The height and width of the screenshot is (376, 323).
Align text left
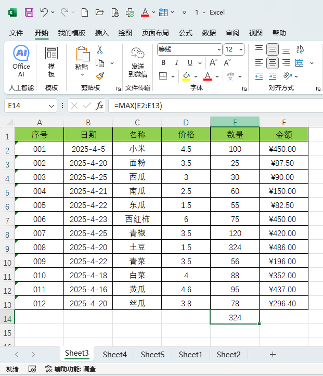coord(259,63)
